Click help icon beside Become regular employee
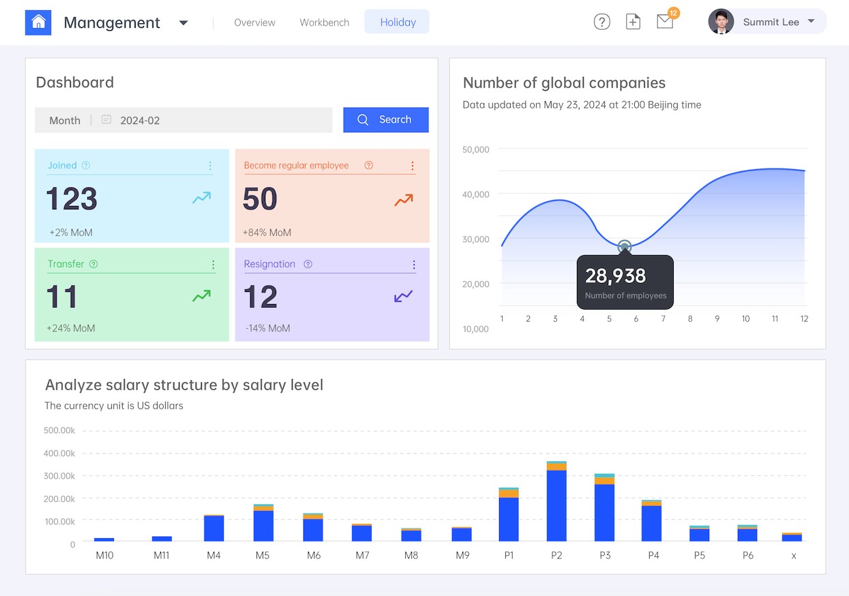The image size is (849, 596). click(x=369, y=165)
